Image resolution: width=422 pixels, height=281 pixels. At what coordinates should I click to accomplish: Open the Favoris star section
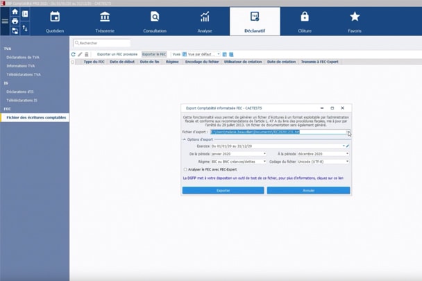click(x=355, y=21)
